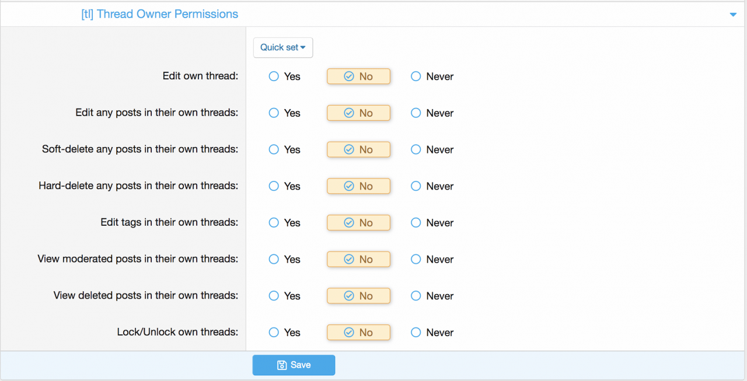Set Edit own thread to Yes
Image resolution: width=747 pixels, height=381 pixels.
(274, 76)
